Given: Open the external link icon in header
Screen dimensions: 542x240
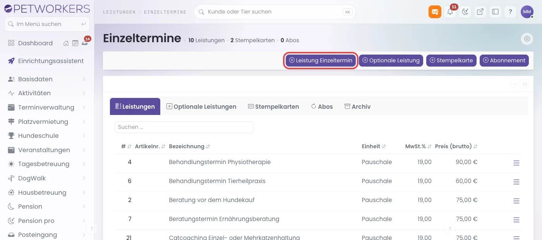Looking at the screenshot, I should (x=480, y=12).
